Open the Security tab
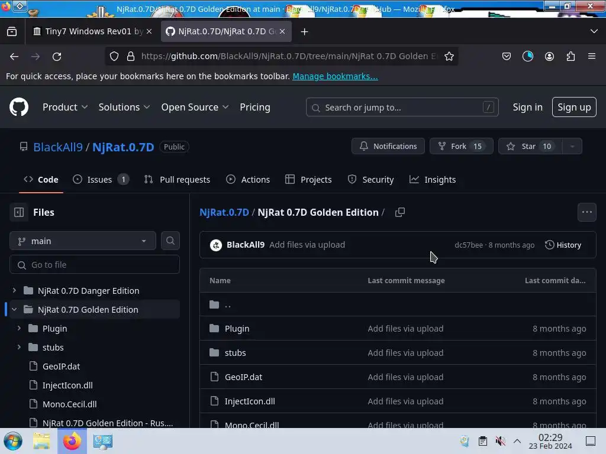This screenshot has height=454, width=606. pyautogui.click(x=370, y=180)
